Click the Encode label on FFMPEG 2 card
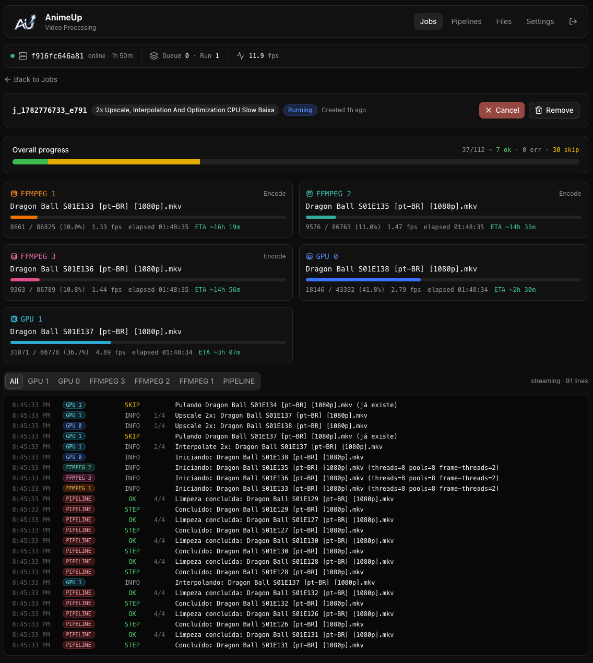 point(570,194)
